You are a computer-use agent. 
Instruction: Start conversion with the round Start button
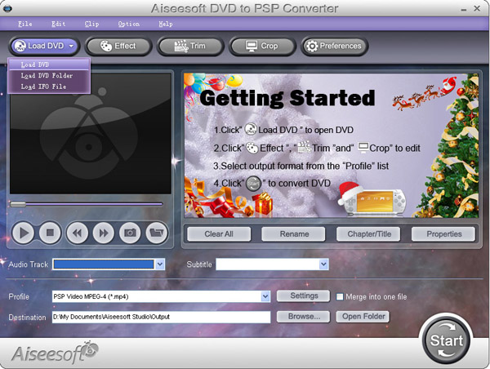[446, 340]
